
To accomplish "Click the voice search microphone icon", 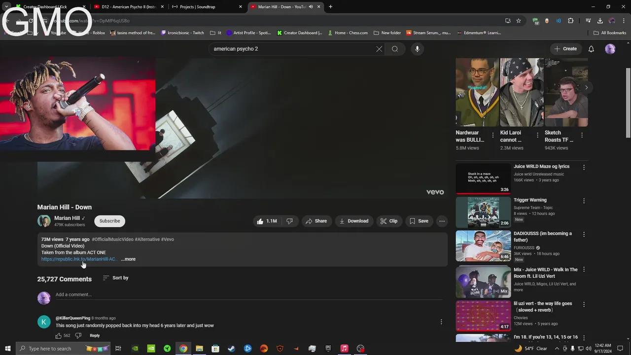I will click(x=417, y=49).
